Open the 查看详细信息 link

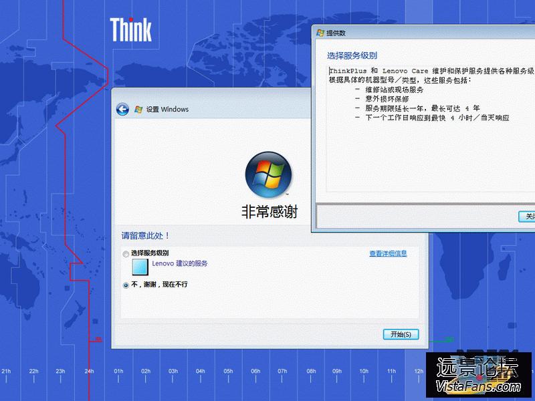pos(388,253)
